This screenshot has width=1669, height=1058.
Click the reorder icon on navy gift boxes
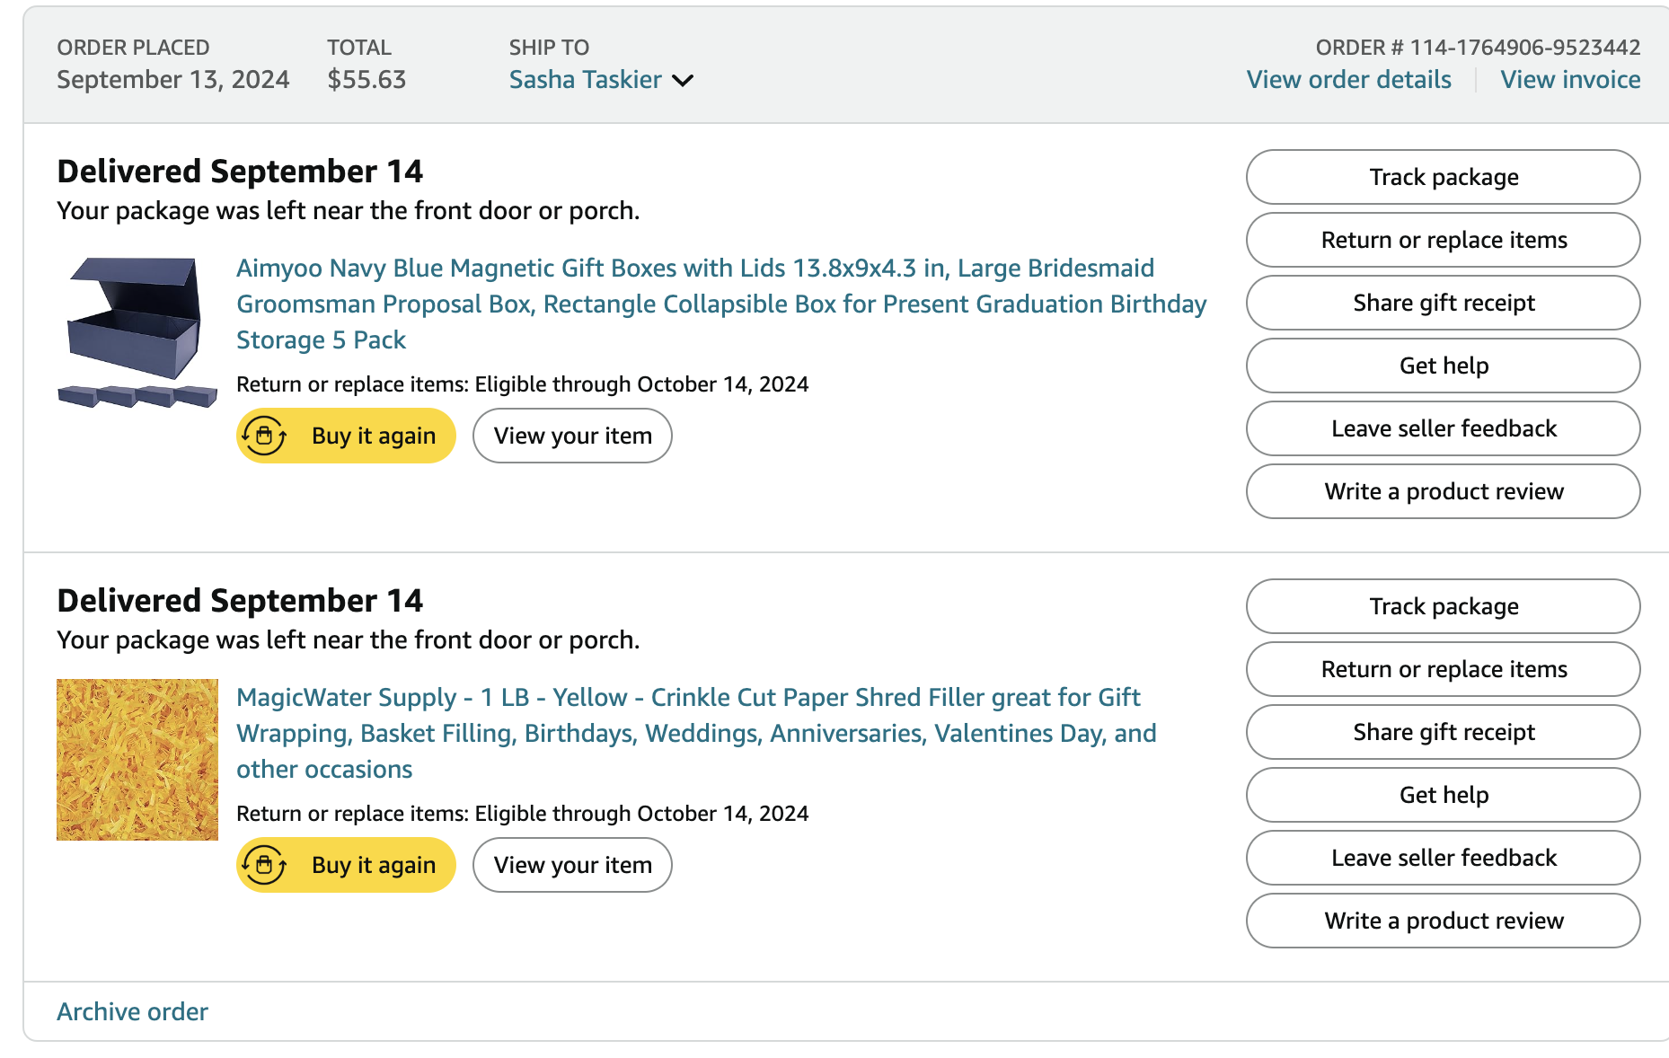click(264, 436)
